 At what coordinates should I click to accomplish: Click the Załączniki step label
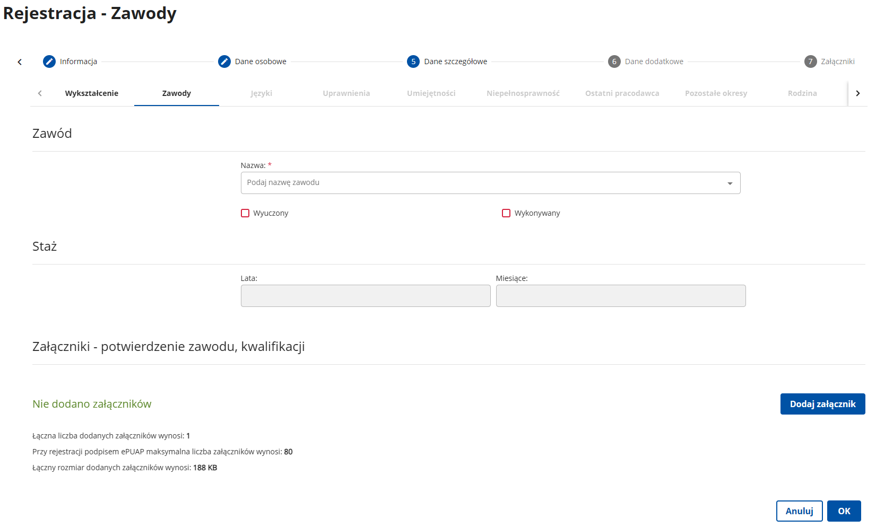pyautogui.click(x=838, y=61)
